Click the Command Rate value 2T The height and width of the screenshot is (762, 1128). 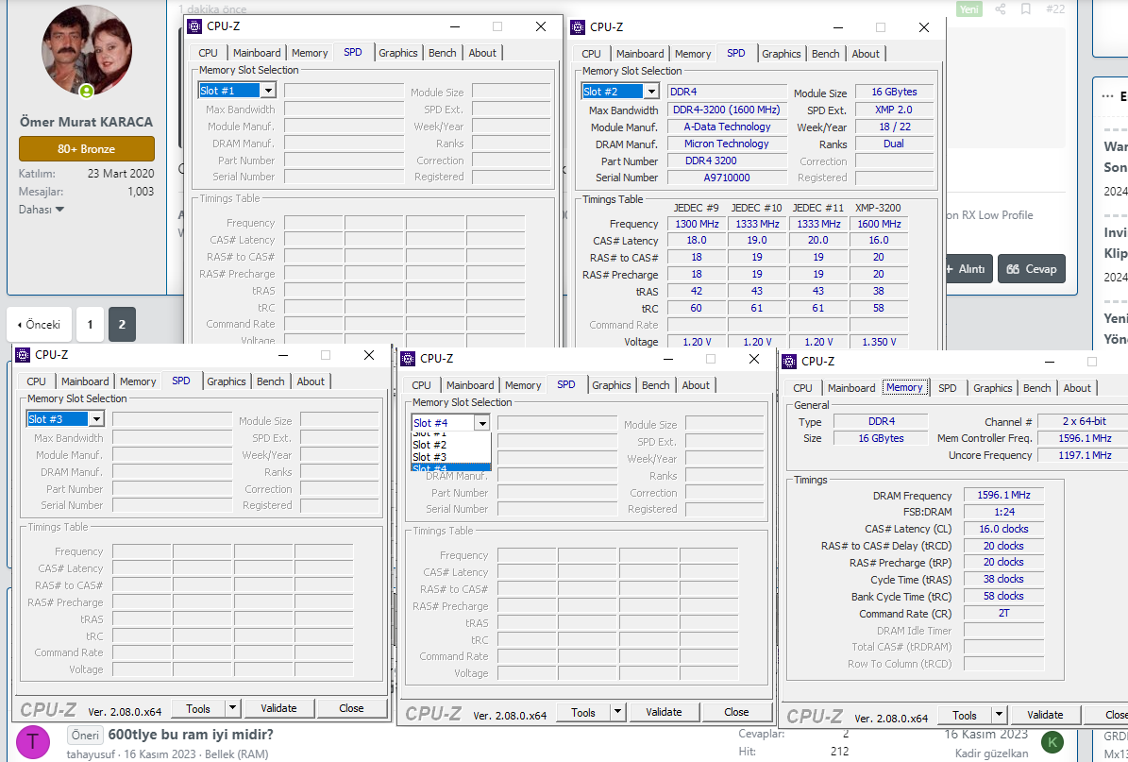[x=1003, y=613]
